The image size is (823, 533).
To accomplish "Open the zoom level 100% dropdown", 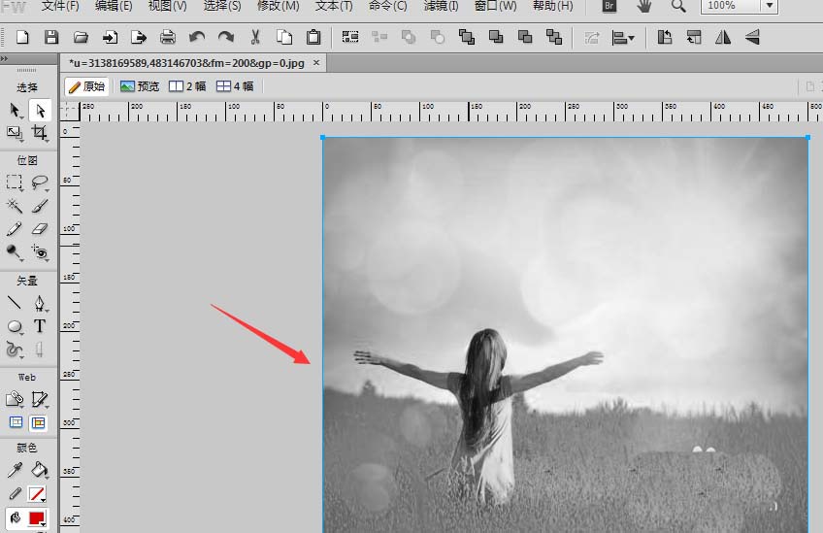I will point(770,6).
